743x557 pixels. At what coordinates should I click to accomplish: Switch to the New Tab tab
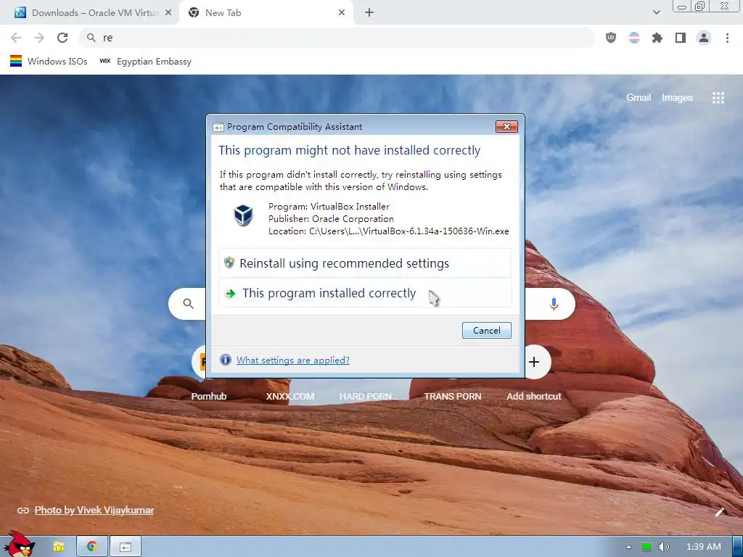(x=267, y=13)
